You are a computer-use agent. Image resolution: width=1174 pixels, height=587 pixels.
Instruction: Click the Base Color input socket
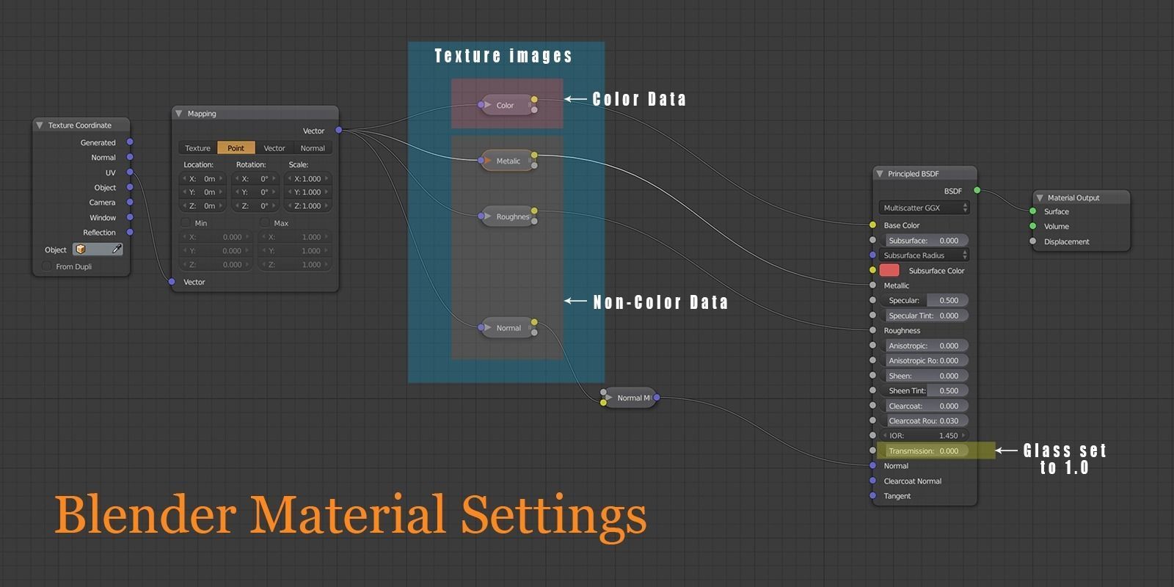(872, 225)
